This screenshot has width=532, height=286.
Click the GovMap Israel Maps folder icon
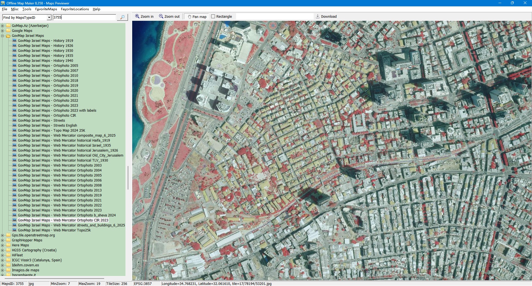tap(8, 36)
